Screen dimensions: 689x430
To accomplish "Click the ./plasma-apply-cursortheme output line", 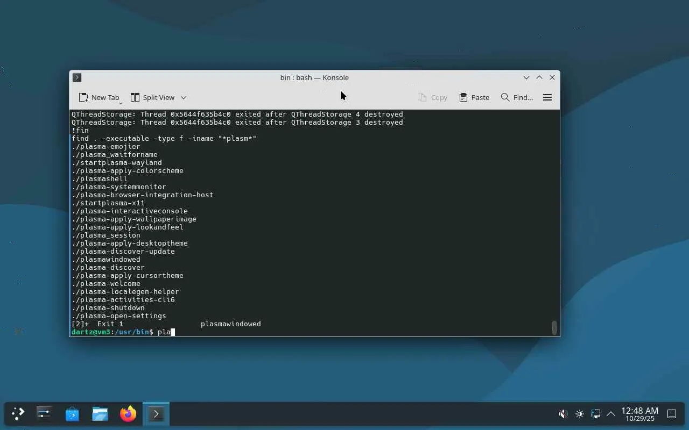I will point(128,276).
